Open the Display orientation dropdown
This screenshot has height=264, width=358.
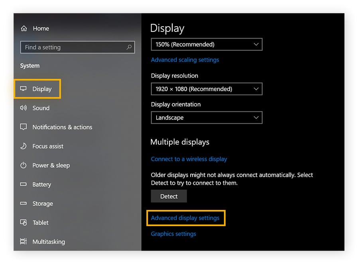tap(206, 117)
